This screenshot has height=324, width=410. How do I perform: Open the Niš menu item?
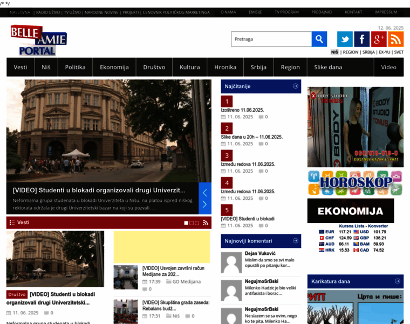coord(46,67)
